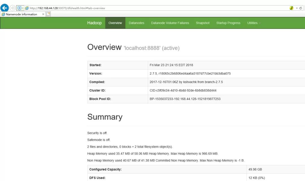The width and height of the screenshot is (305, 181).
Task: Click the CID-c5f09c04 cluster ID value
Action: 183,90
